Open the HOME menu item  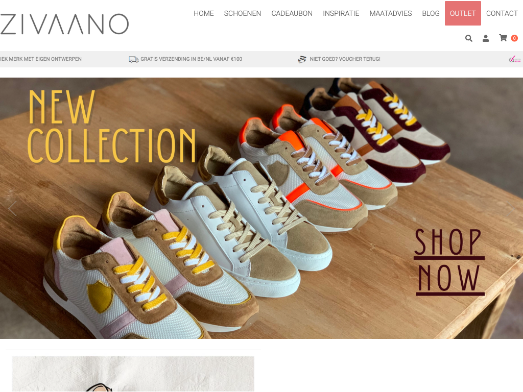tap(203, 13)
